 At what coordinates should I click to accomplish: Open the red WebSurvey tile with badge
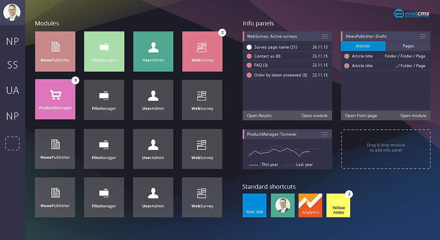click(x=202, y=52)
